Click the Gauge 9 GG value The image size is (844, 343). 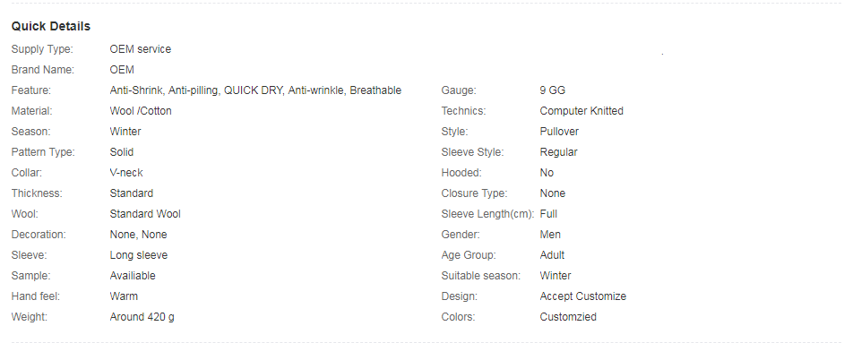click(552, 90)
